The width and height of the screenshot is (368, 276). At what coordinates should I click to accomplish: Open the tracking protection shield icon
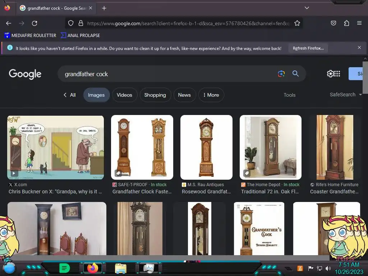(x=71, y=23)
